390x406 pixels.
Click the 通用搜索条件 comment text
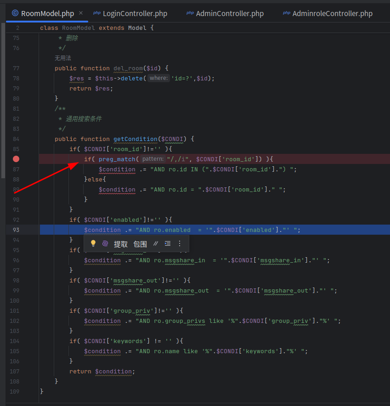pos(84,119)
